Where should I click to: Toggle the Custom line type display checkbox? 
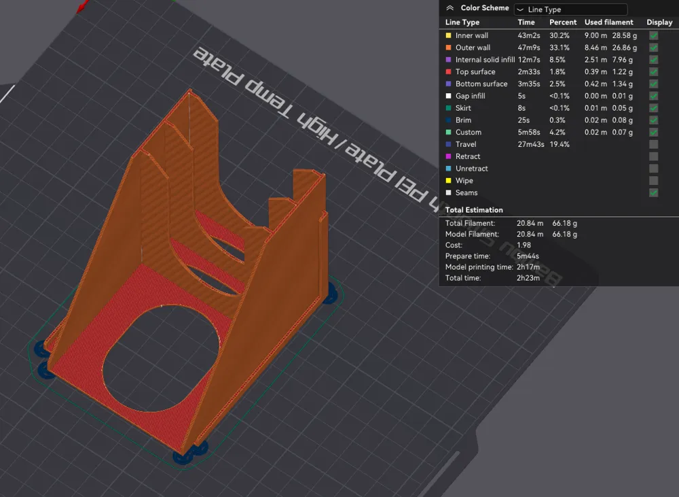653,133
